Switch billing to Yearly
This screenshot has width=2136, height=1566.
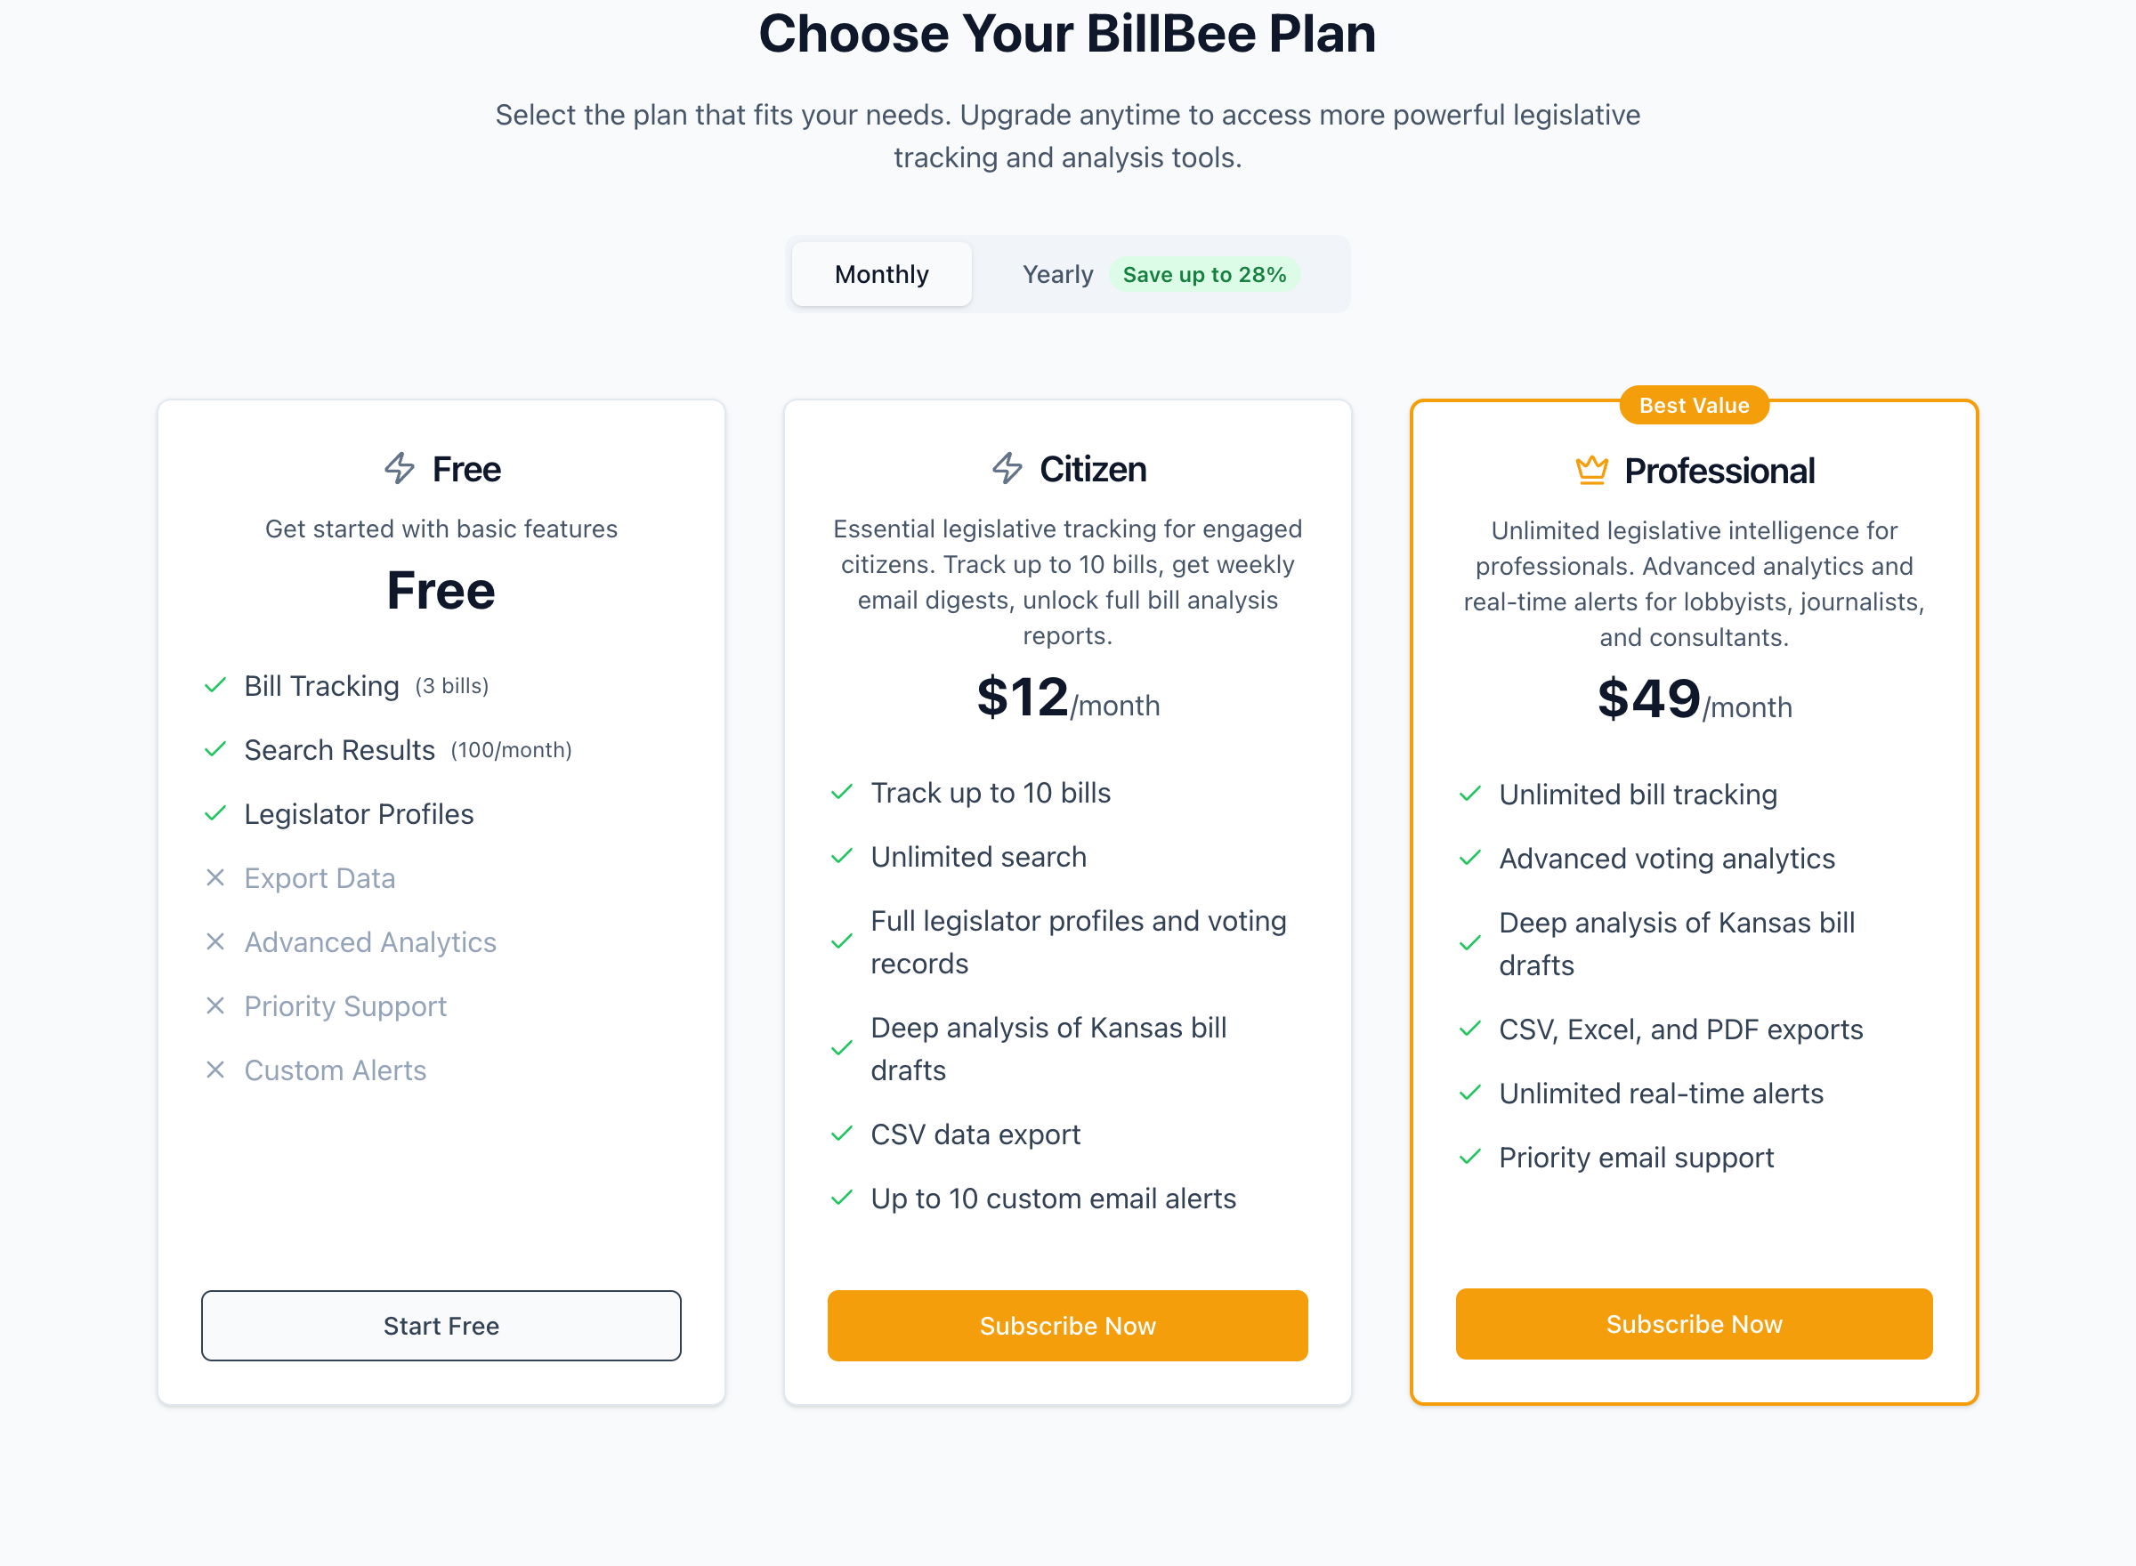click(x=1058, y=274)
